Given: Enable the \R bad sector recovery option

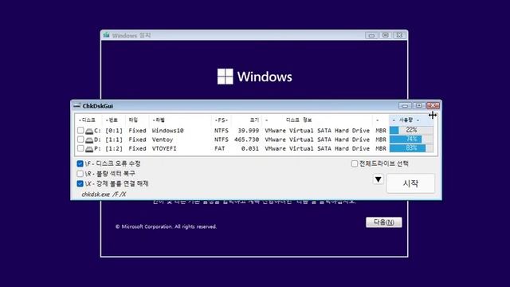Looking at the screenshot, I should (x=80, y=174).
